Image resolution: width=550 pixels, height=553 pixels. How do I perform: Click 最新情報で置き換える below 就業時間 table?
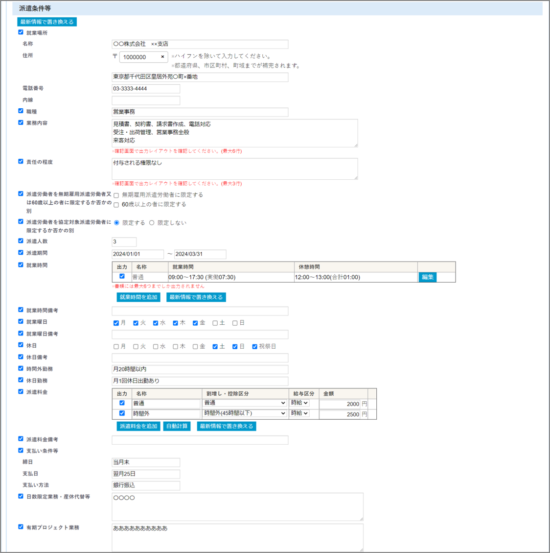click(x=196, y=297)
